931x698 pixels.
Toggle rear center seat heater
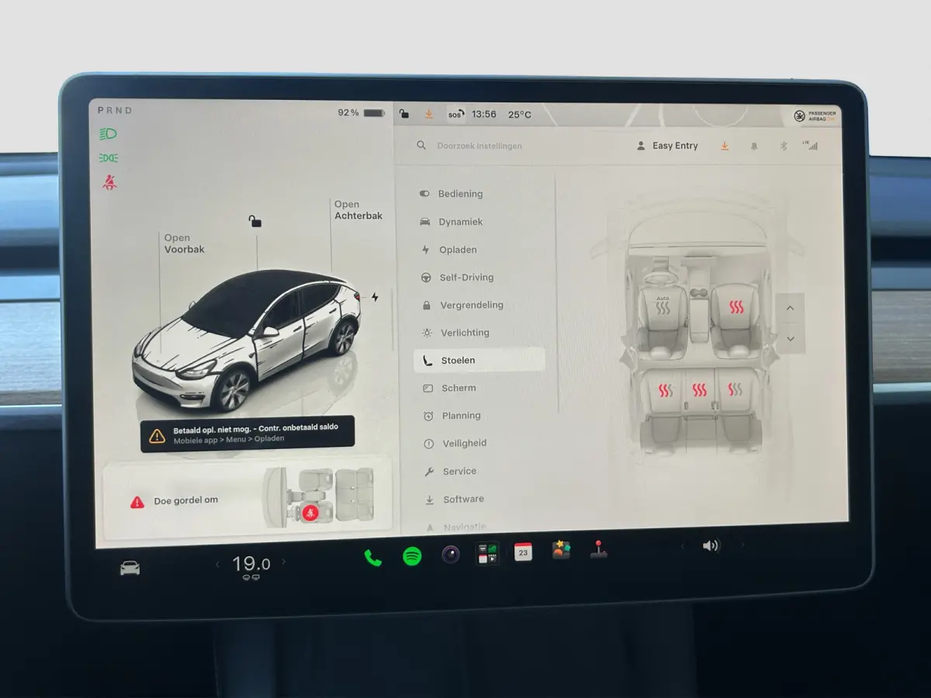[700, 390]
